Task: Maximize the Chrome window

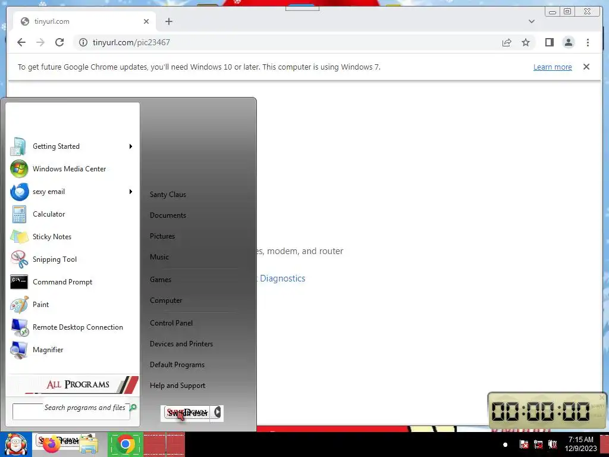Action: tap(567, 11)
